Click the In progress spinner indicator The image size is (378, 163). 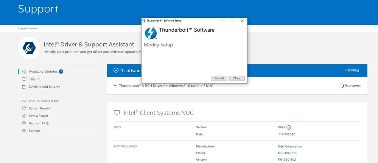341,85
